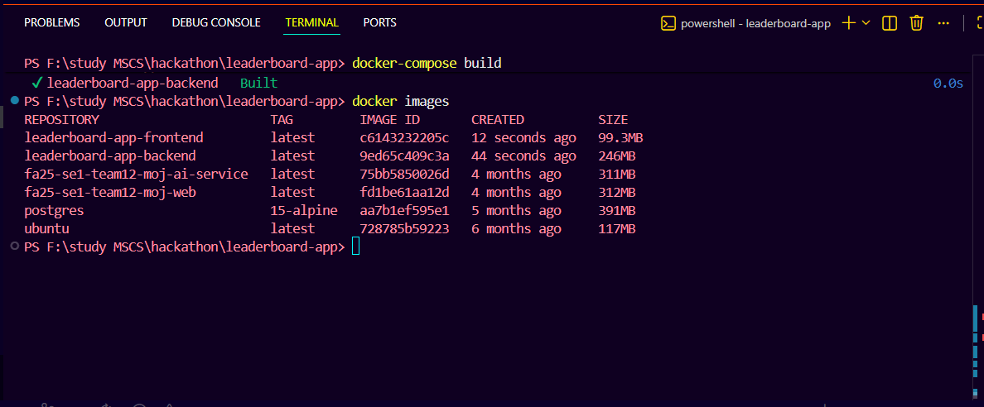Switch to the PROBLEMS tab
This screenshot has height=407, width=984.
pos(52,22)
